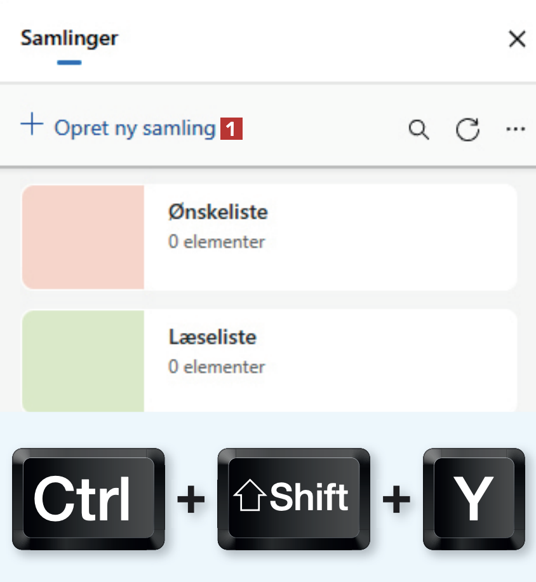Close the Samlinger panel with X
Screen dimensions: 536x582
click(517, 39)
